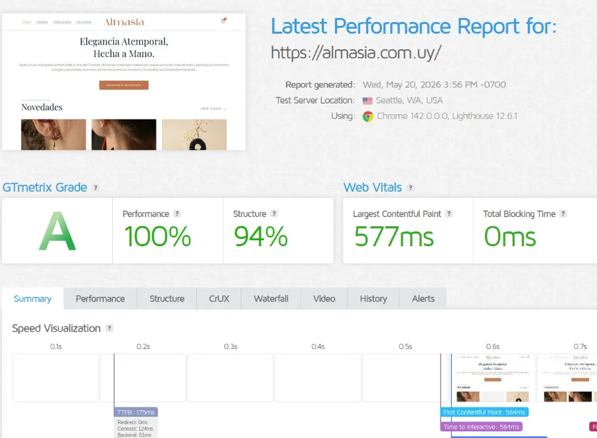
Task: Click the 577ms LCP value
Action: pos(393,236)
